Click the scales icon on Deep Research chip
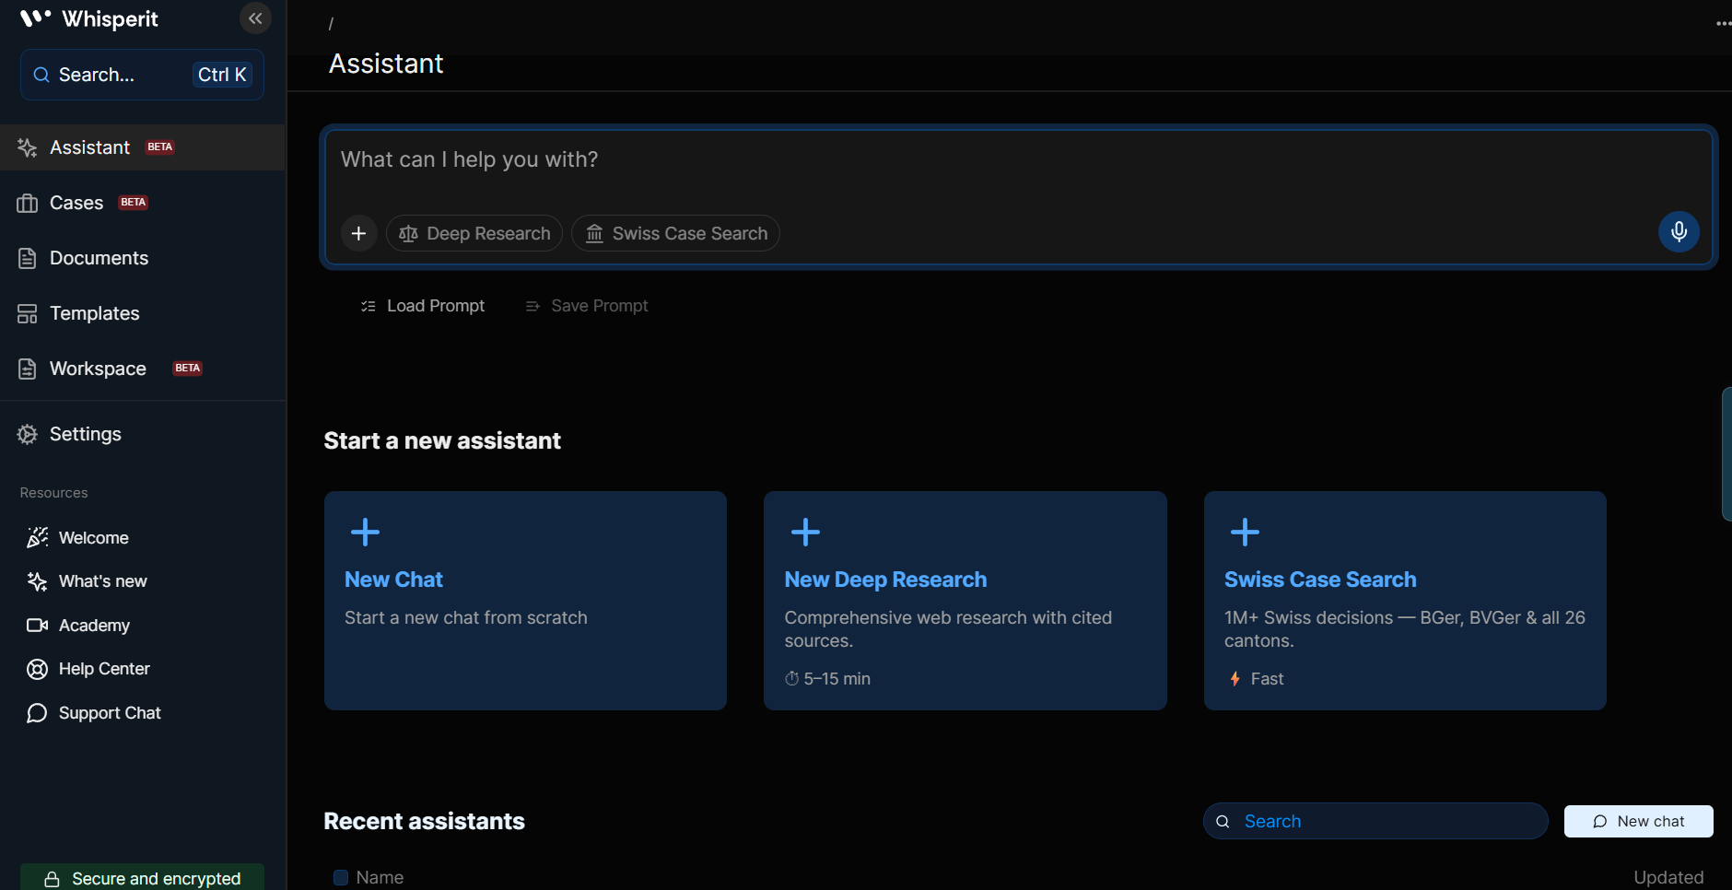The width and height of the screenshot is (1732, 890). [x=408, y=234]
